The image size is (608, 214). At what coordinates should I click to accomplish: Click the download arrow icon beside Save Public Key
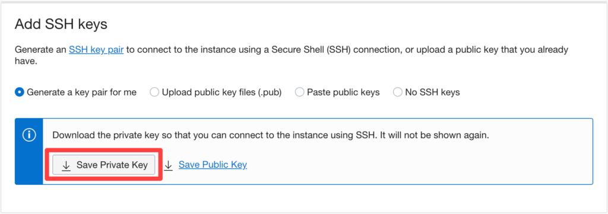click(x=168, y=165)
